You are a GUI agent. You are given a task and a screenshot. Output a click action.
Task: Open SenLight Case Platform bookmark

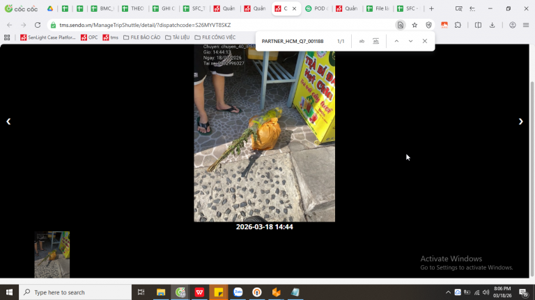click(48, 37)
